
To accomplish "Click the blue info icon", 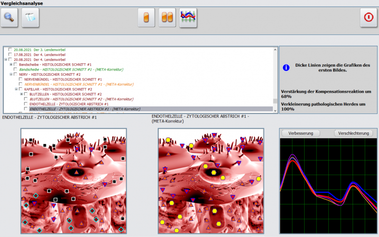I will point(286,68).
